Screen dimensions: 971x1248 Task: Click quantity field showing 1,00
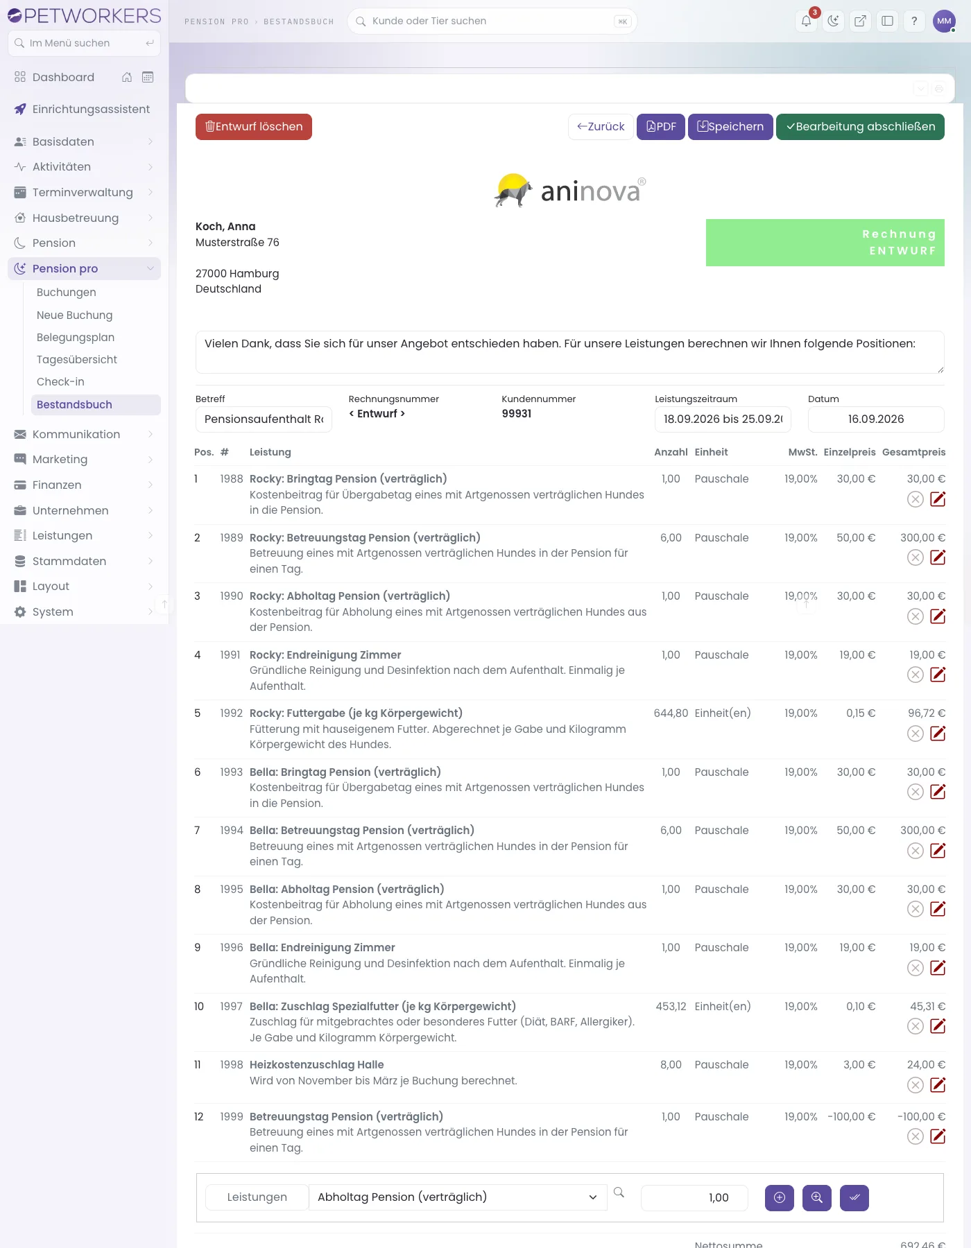(x=694, y=1197)
